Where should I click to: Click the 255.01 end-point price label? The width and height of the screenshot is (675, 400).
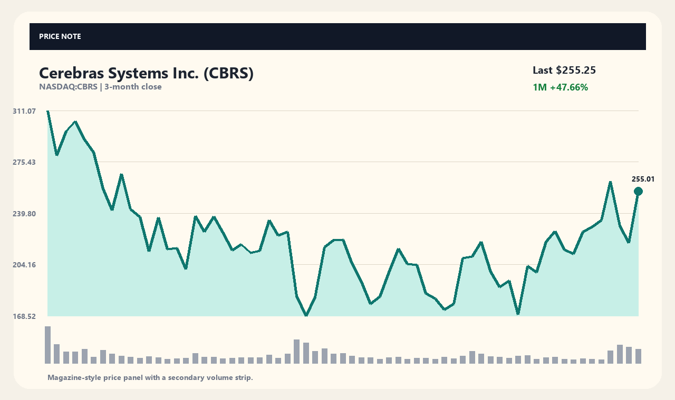pyautogui.click(x=643, y=179)
